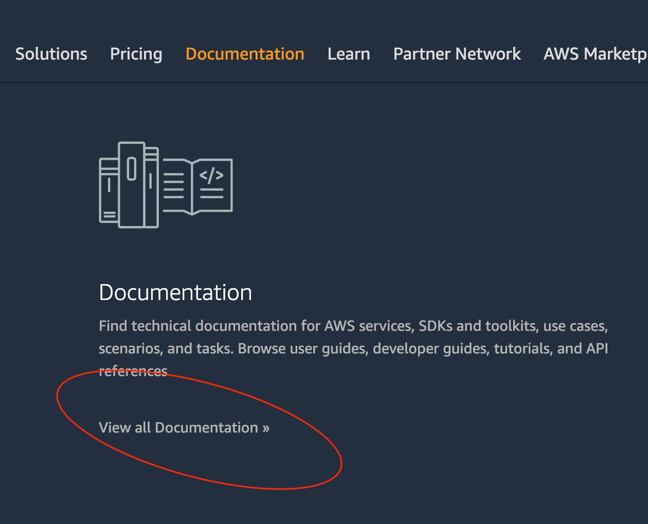Select the highlighted Documentation nav item

click(245, 54)
